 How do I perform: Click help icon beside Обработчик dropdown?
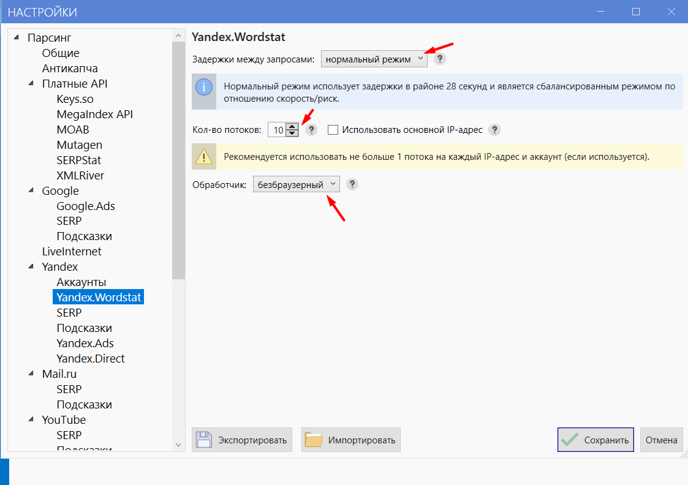[x=352, y=184]
